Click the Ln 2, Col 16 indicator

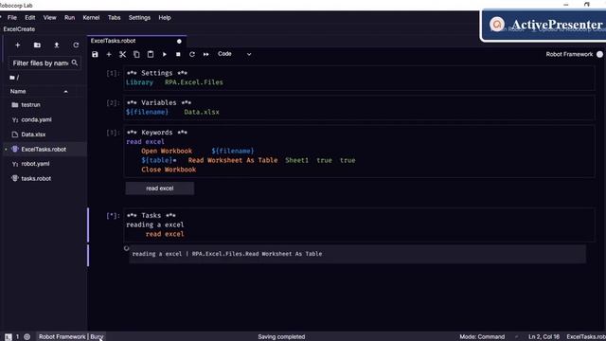544,337
